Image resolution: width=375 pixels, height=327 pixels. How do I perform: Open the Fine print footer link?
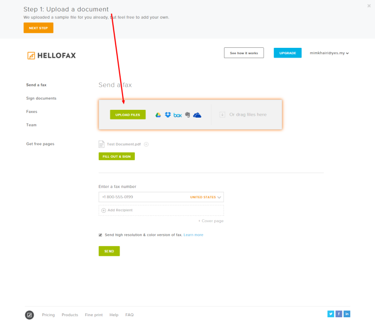(94, 315)
